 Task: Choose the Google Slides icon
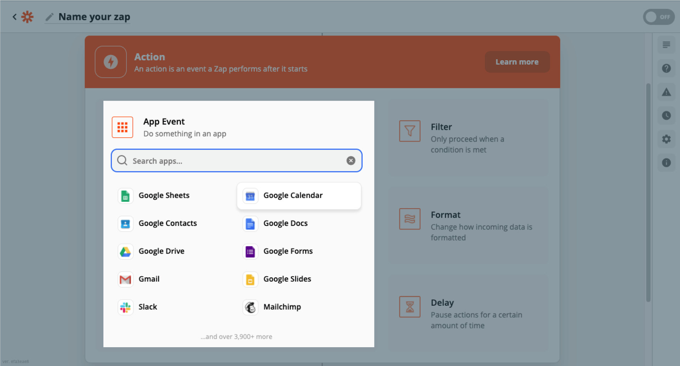pos(250,279)
